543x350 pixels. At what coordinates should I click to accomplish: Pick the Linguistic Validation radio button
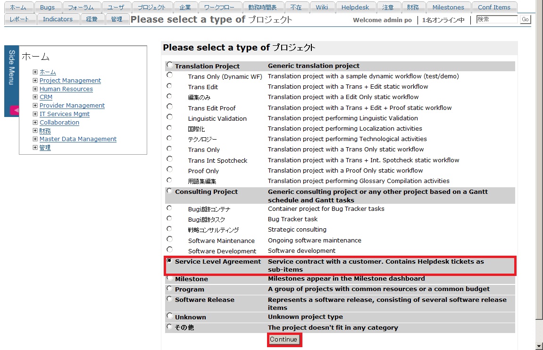click(x=169, y=117)
